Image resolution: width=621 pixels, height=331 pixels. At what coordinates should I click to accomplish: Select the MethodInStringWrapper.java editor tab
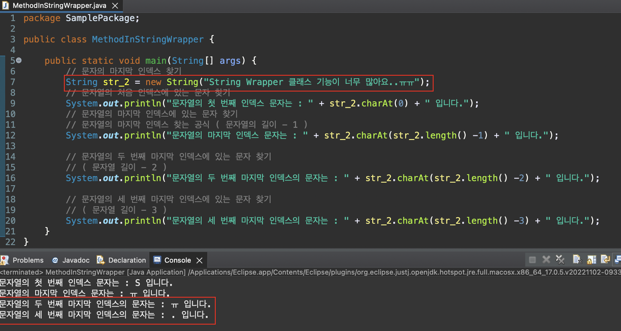[x=61, y=6]
